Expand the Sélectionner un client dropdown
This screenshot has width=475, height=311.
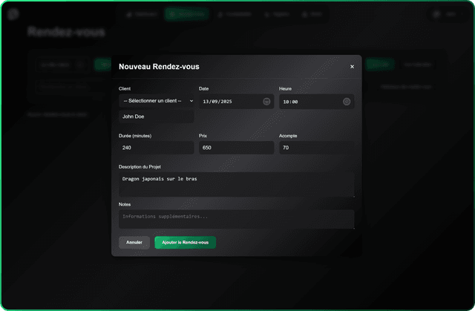(x=157, y=101)
